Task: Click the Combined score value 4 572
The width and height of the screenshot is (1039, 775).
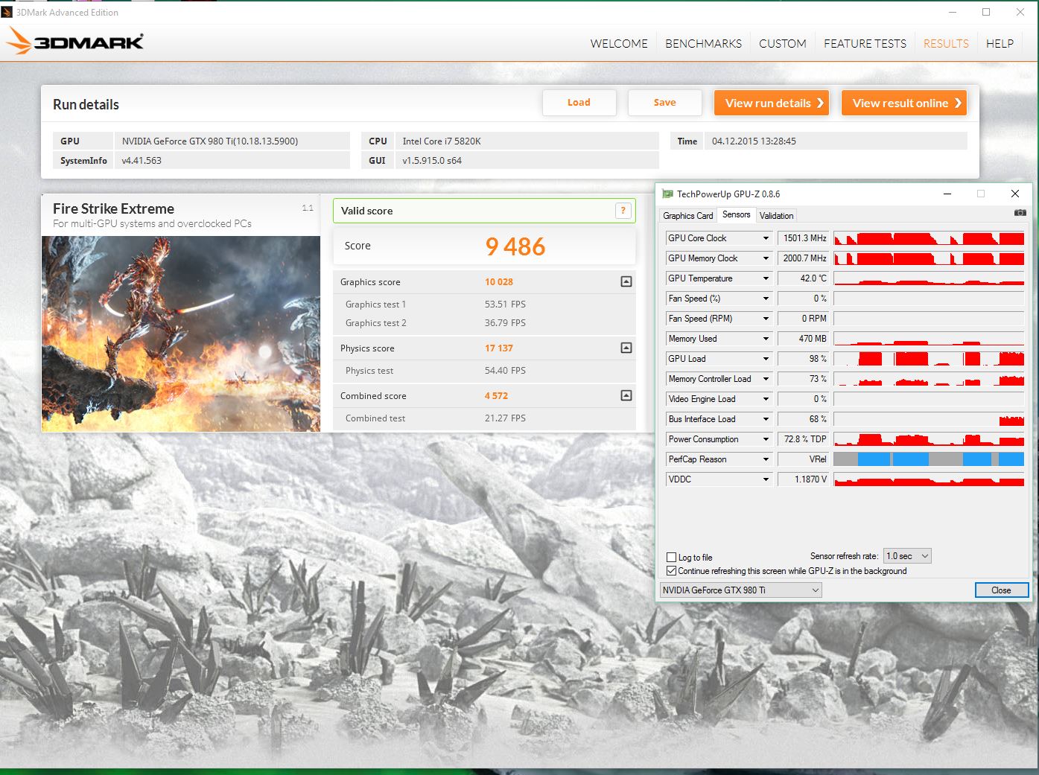Action: 496,396
